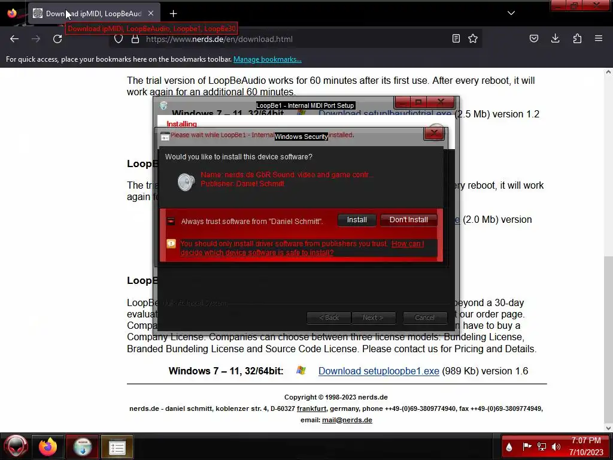Open the Pocket save icon
This screenshot has width=613, height=460.
point(533,38)
